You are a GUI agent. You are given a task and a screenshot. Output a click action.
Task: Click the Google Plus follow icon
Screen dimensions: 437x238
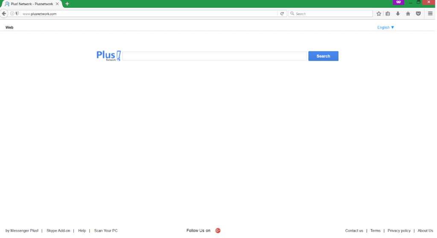point(218,231)
